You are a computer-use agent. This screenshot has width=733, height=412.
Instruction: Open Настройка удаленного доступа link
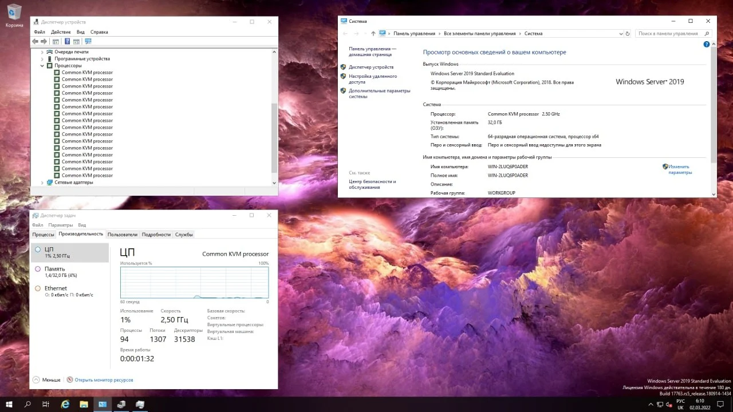coord(373,79)
